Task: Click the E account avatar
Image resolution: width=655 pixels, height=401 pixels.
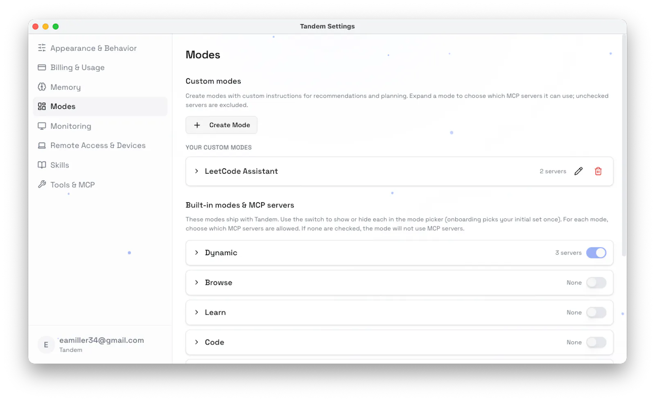Action: tap(46, 344)
